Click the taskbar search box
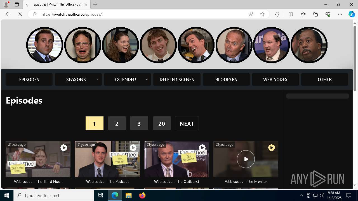358x201 pixels. point(54,195)
